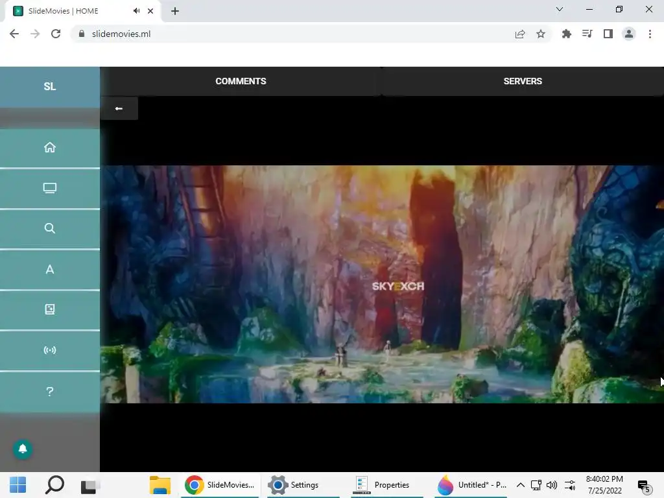Open network status tray icon
This screenshot has height=498, width=664.
click(536, 485)
